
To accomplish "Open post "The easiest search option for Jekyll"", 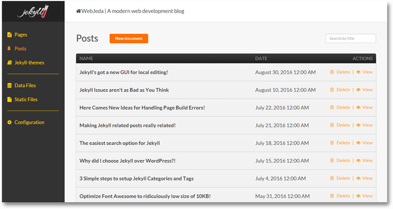I will coord(119,143).
